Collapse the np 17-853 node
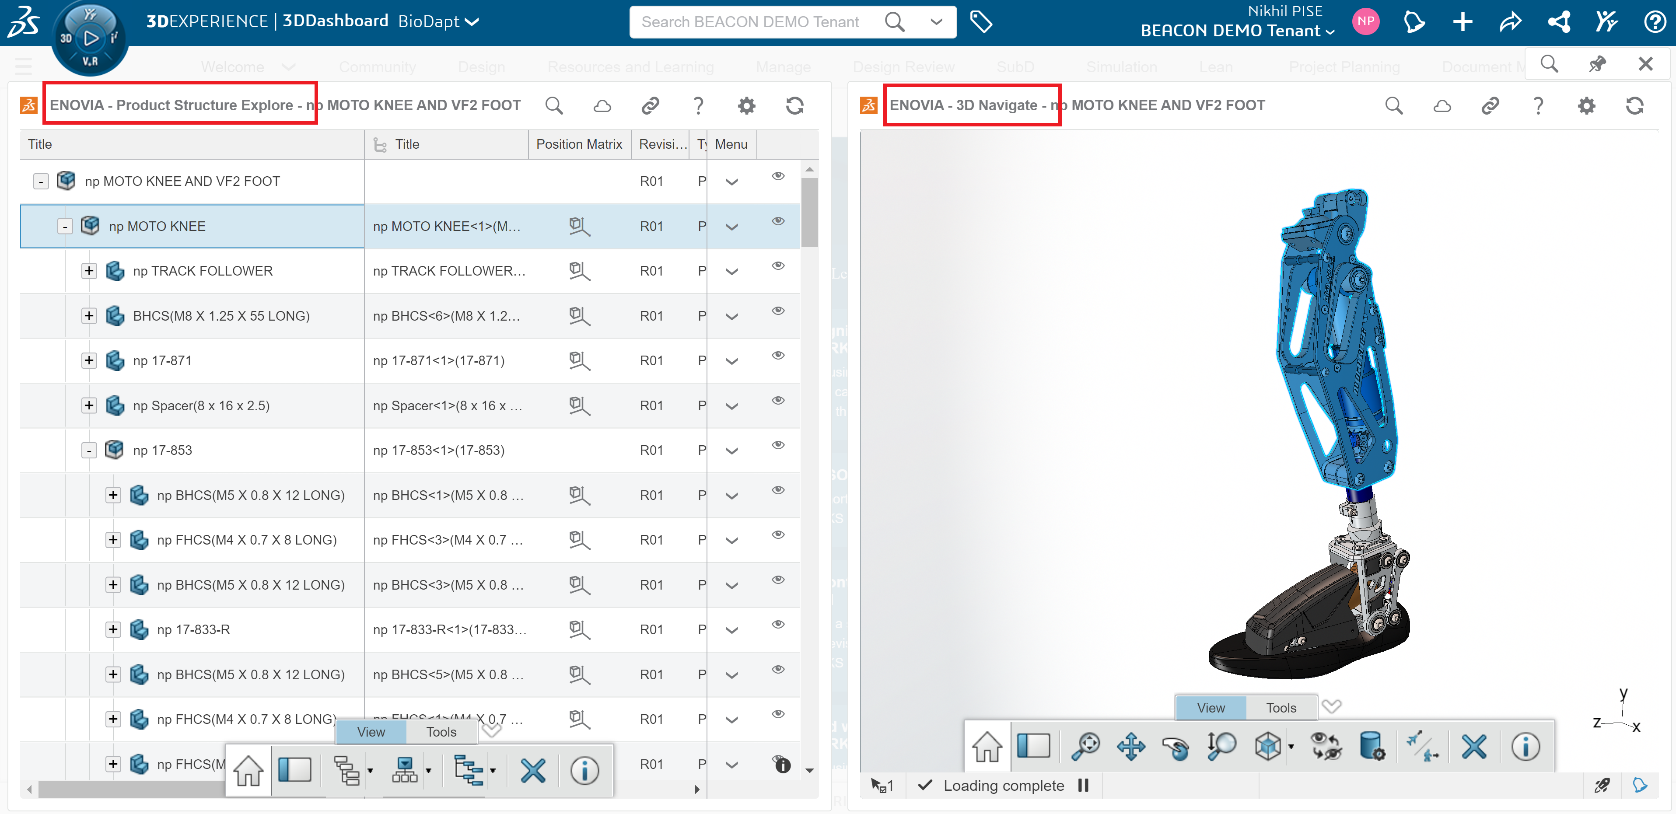Image resolution: width=1676 pixels, height=814 pixels. tap(89, 450)
